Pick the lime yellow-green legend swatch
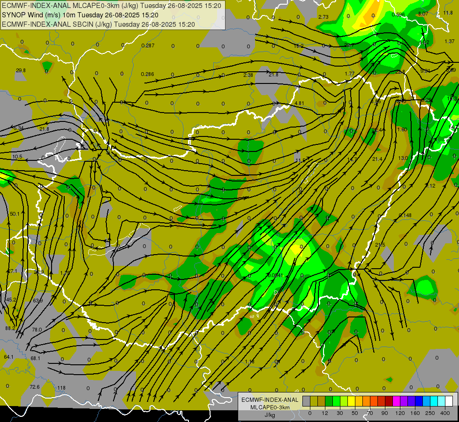Screen dimensions: 459x422 tap(344, 401)
